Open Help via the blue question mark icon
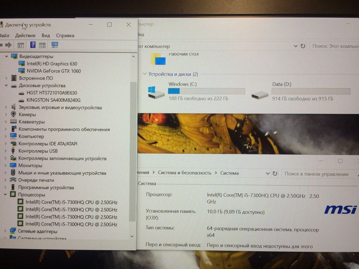The image size is (359, 269). pyautogui.click(x=33, y=45)
